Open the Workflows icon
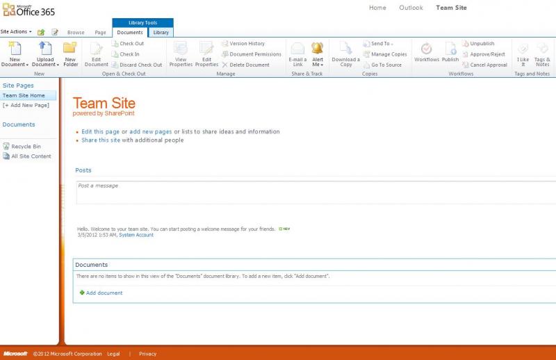 [x=427, y=49]
